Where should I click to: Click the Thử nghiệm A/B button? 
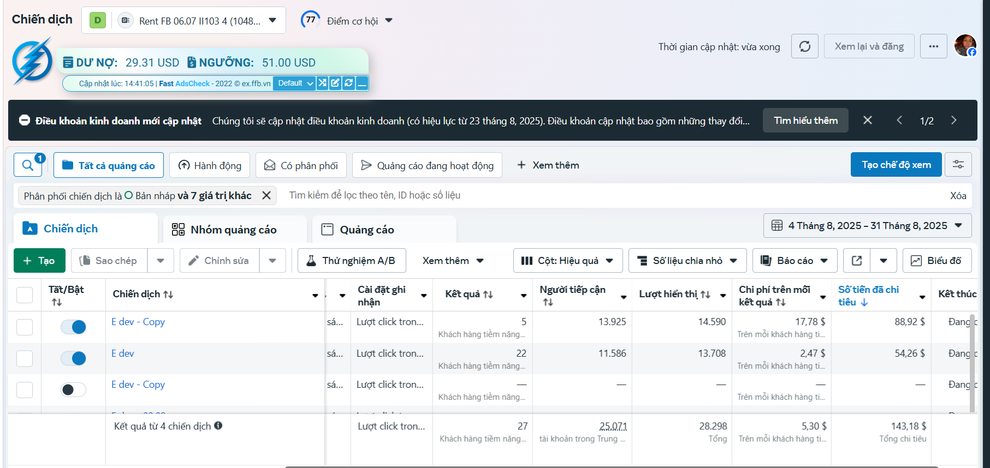352,261
